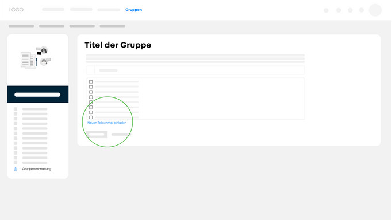Screen dimensions: 392x220
Task: Select the Gruppen tab in top navigation
Action: pyautogui.click(x=133, y=10)
